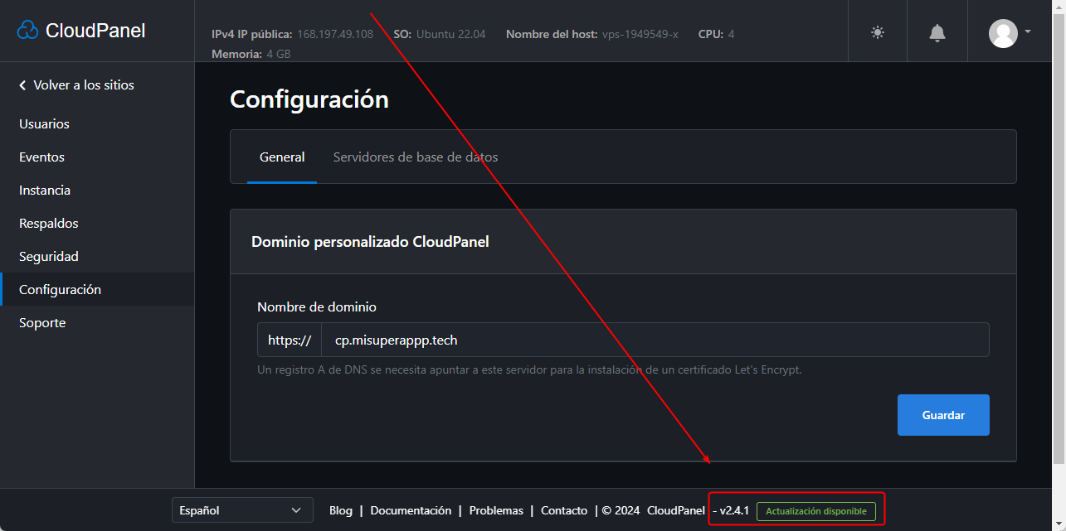Click the CloudPanel footer link
The width and height of the screenshot is (1066, 531).
click(676, 511)
